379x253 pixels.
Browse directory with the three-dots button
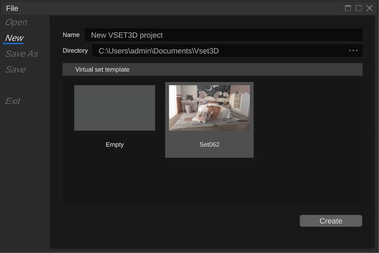(353, 51)
